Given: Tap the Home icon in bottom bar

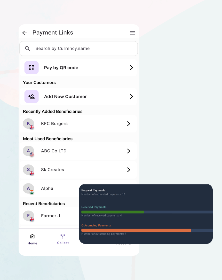Looking at the screenshot, I should pos(32,236).
